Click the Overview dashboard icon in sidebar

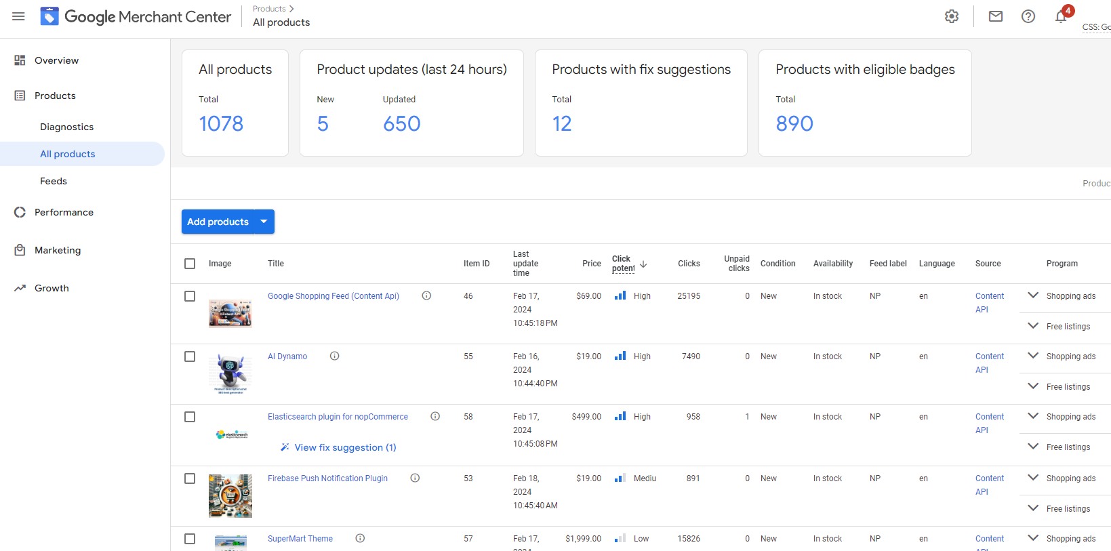pos(20,60)
